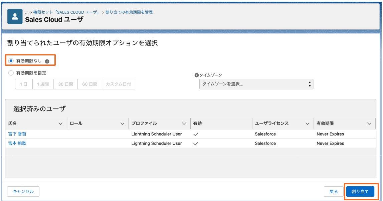This screenshot has width=383, height=201.
Task: Click checkmark in 宮本 桃歌 row
Action: (196, 144)
